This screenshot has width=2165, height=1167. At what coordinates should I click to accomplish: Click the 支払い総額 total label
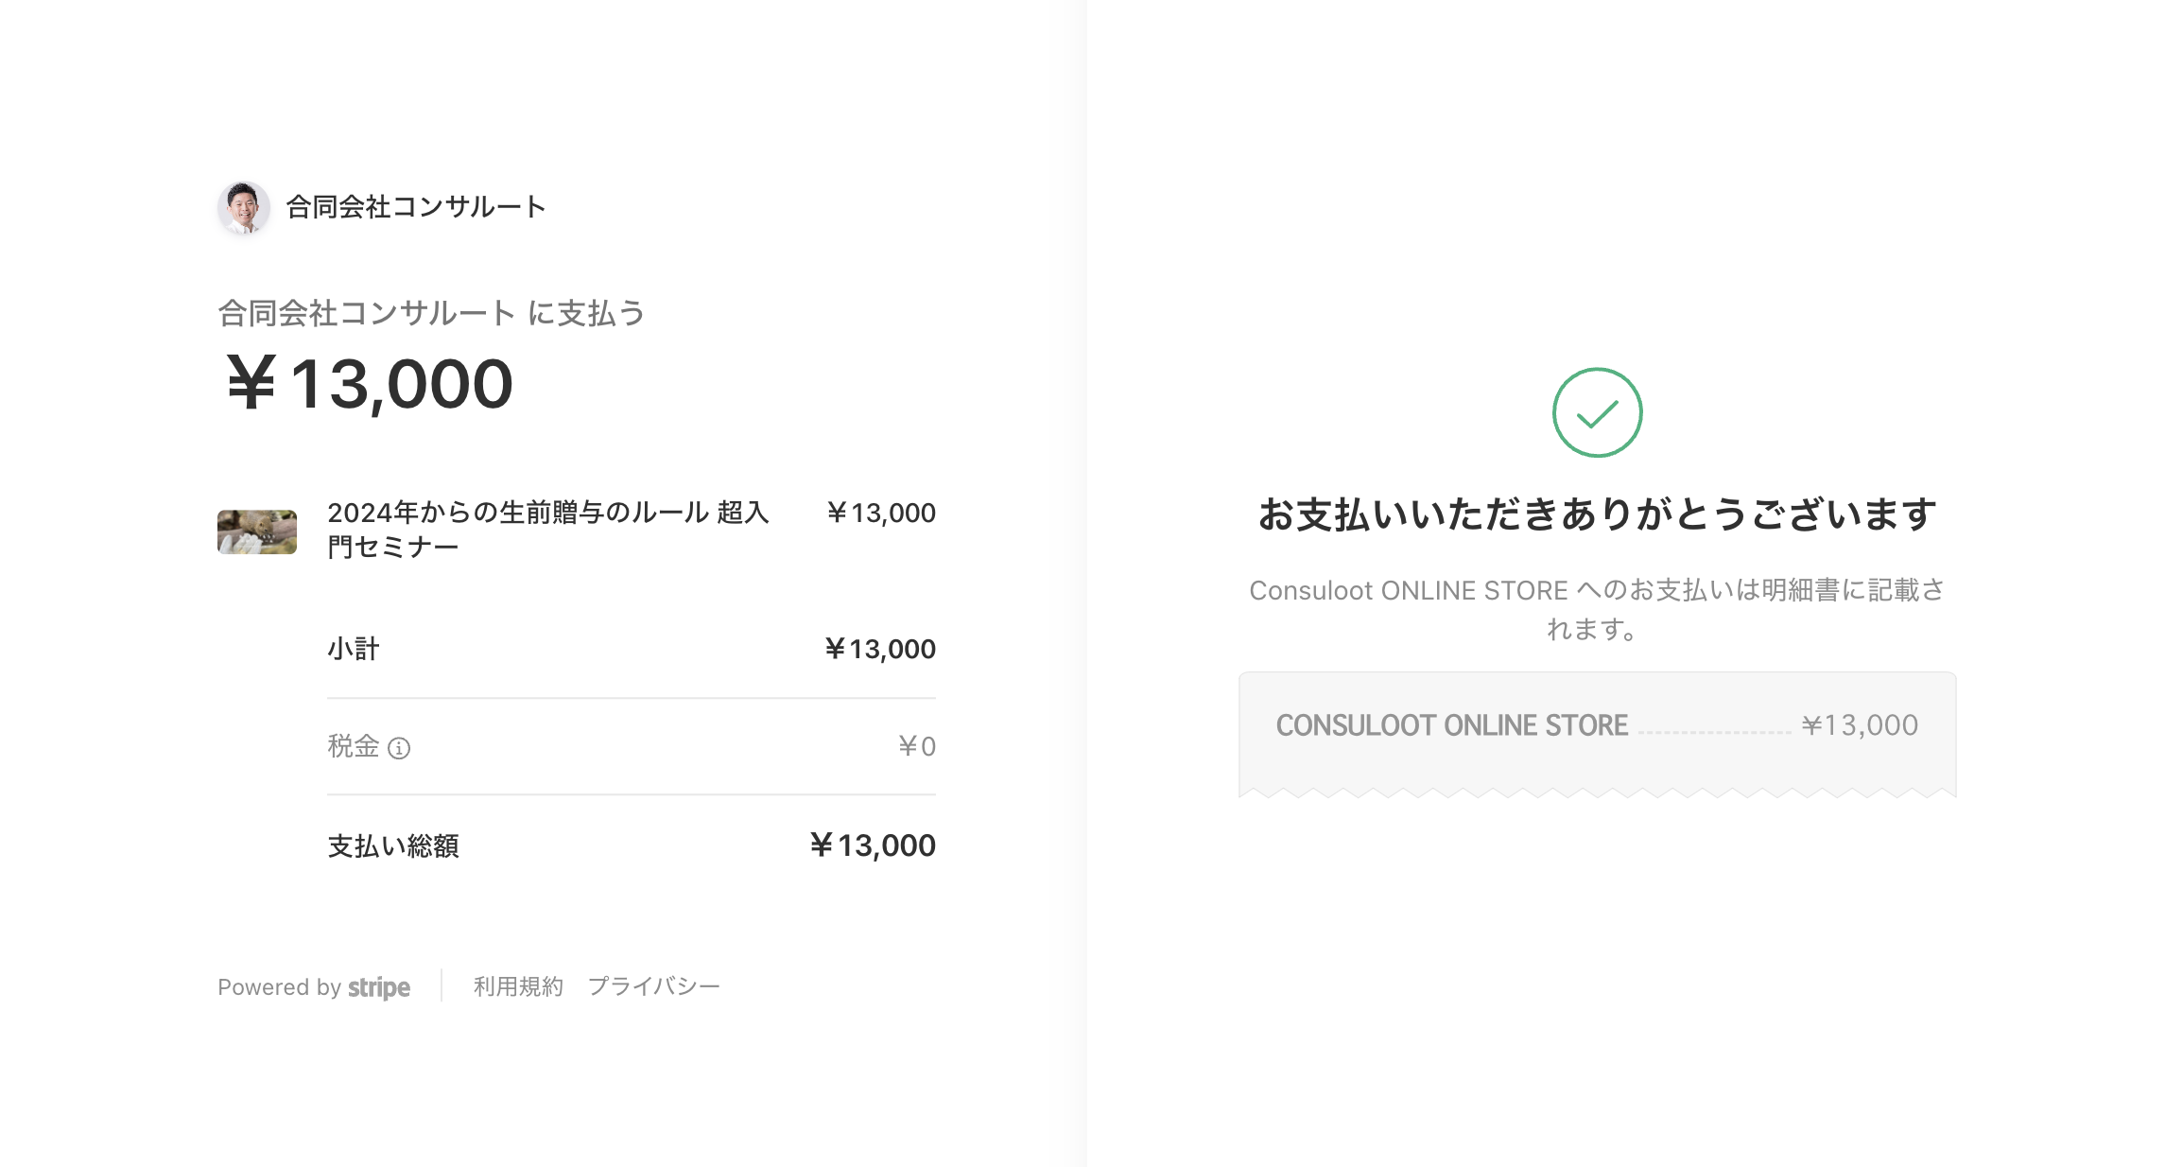[393, 845]
